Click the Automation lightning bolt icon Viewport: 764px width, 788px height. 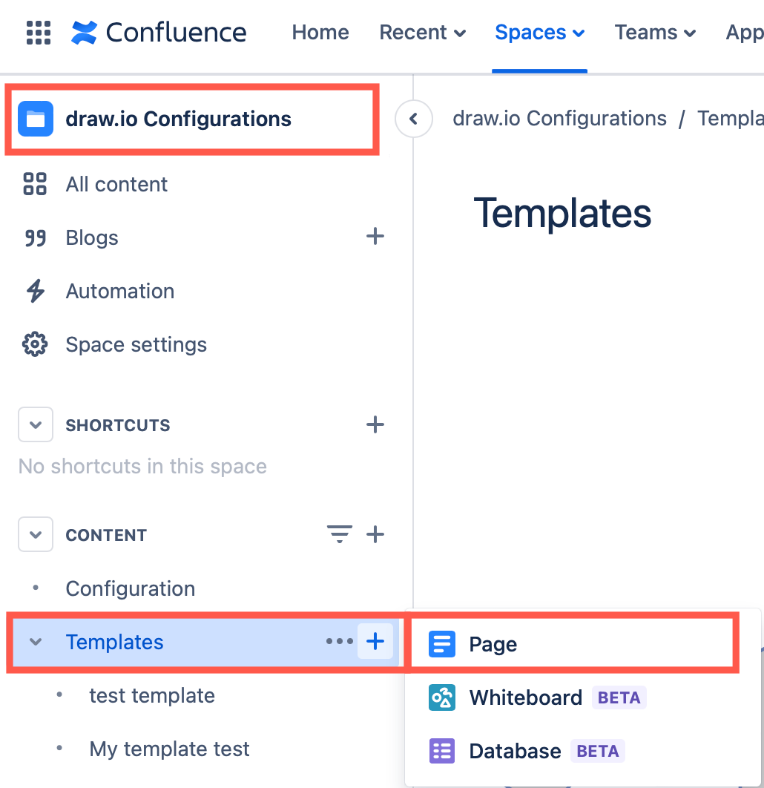35,291
